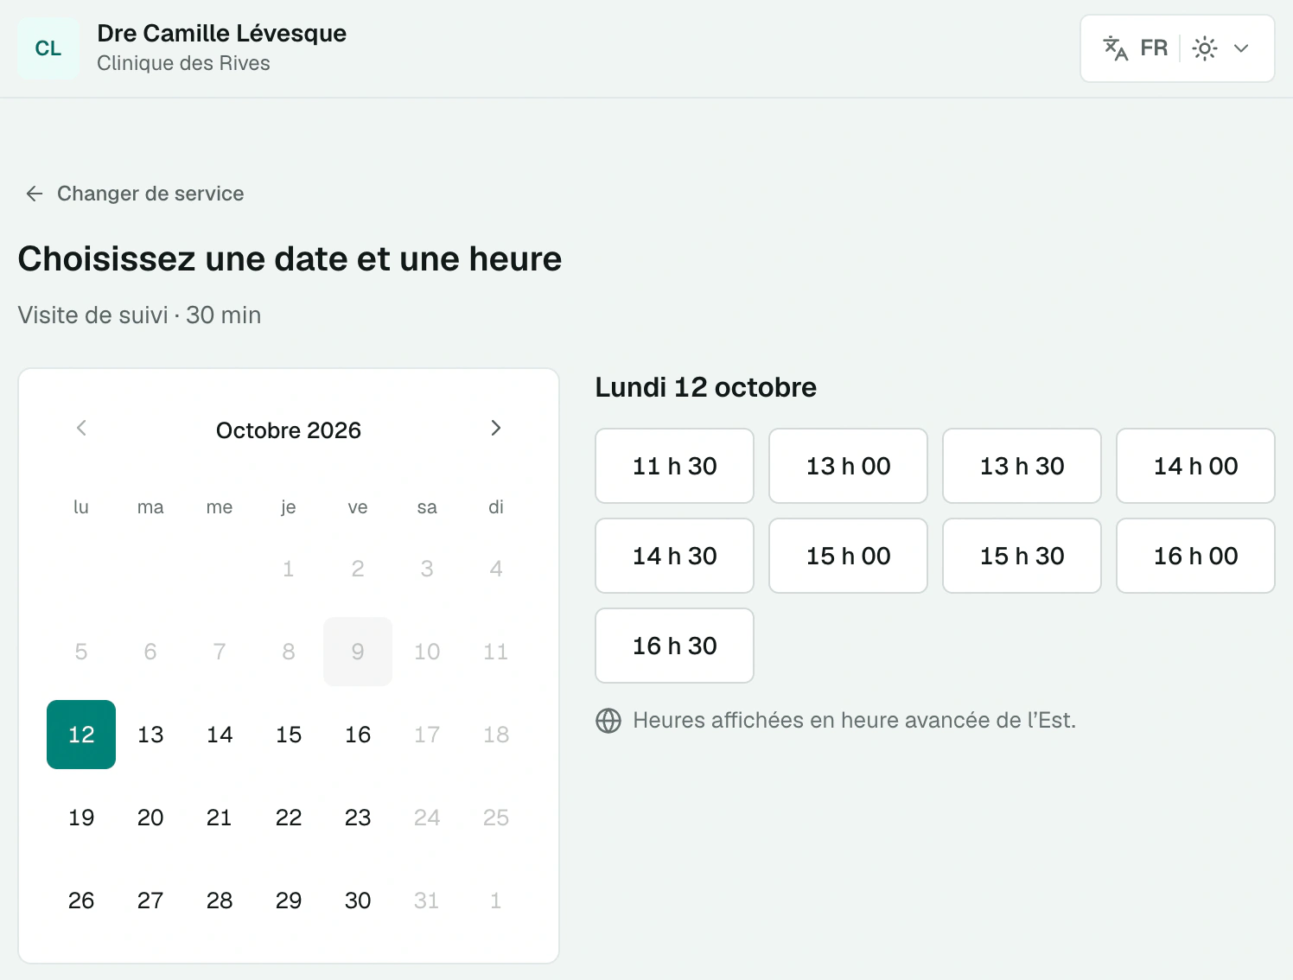Choose October 15 in the calendar

click(289, 735)
